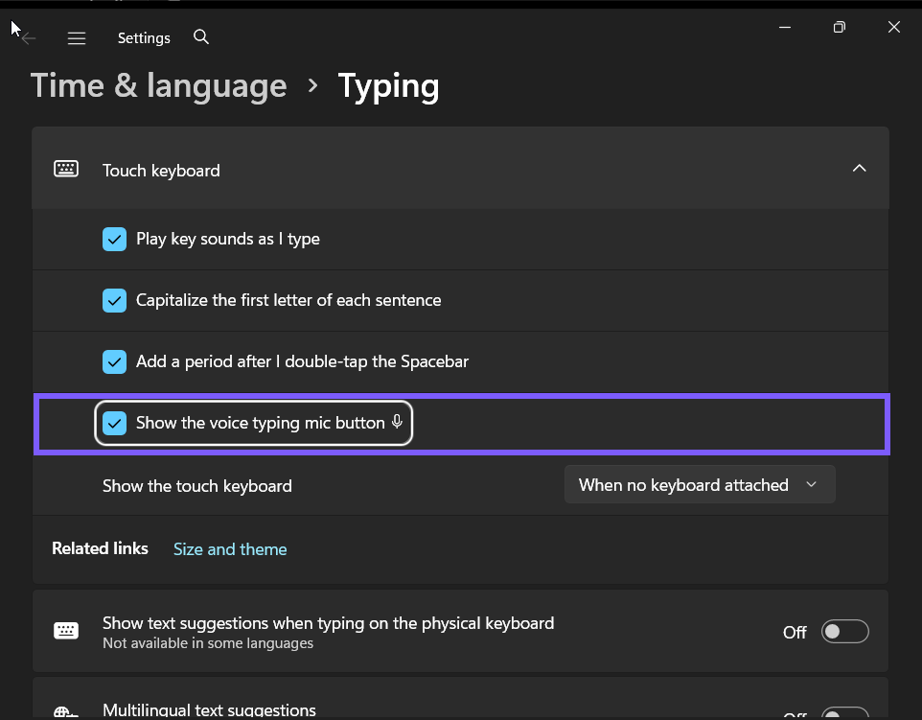
Task: Uncheck Play key sounds as I type
Action: (115, 240)
